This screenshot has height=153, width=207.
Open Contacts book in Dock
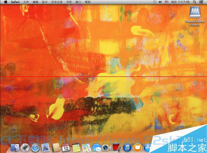[x=55, y=148]
